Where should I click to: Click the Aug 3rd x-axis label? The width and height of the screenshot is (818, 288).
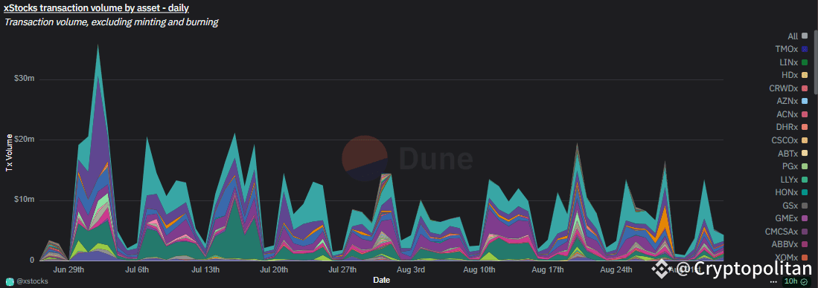pos(411,269)
